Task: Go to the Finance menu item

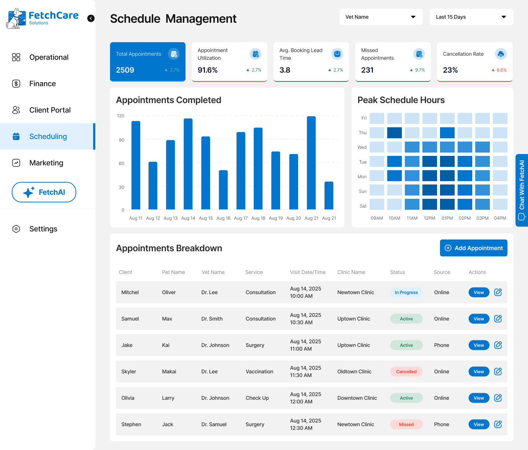Action: pyautogui.click(x=43, y=84)
